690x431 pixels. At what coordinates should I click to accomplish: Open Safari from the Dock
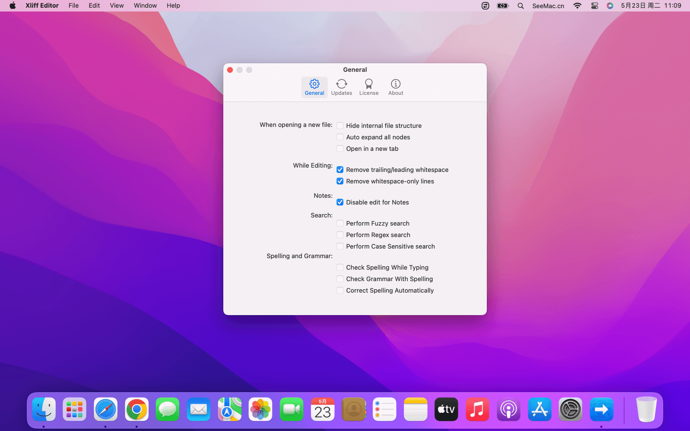pos(105,409)
